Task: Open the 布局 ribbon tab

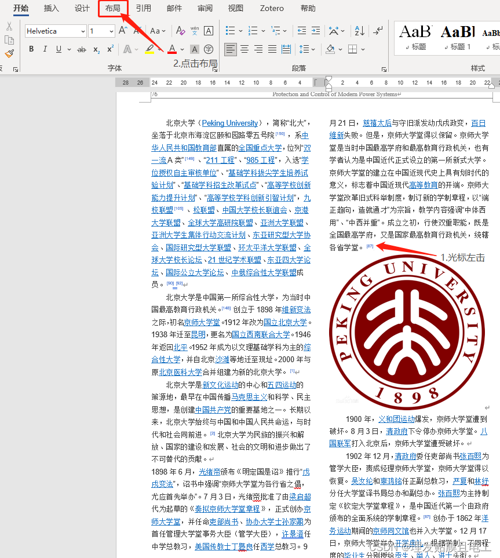Action: (113, 8)
